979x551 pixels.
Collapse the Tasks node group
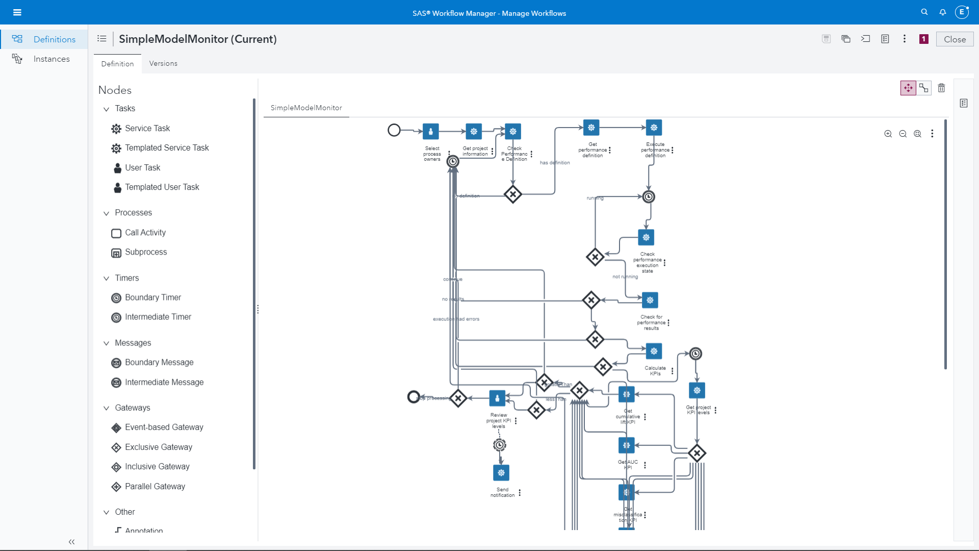click(106, 109)
